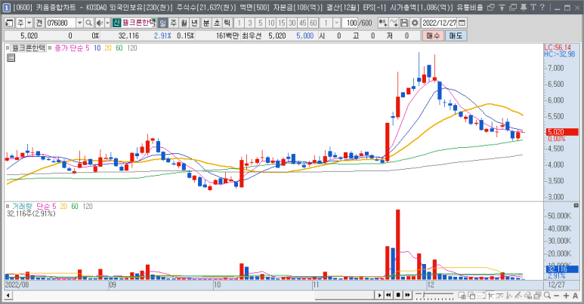Click the 신 badge before stock name
The height and width of the screenshot is (304, 584).
tap(116, 23)
